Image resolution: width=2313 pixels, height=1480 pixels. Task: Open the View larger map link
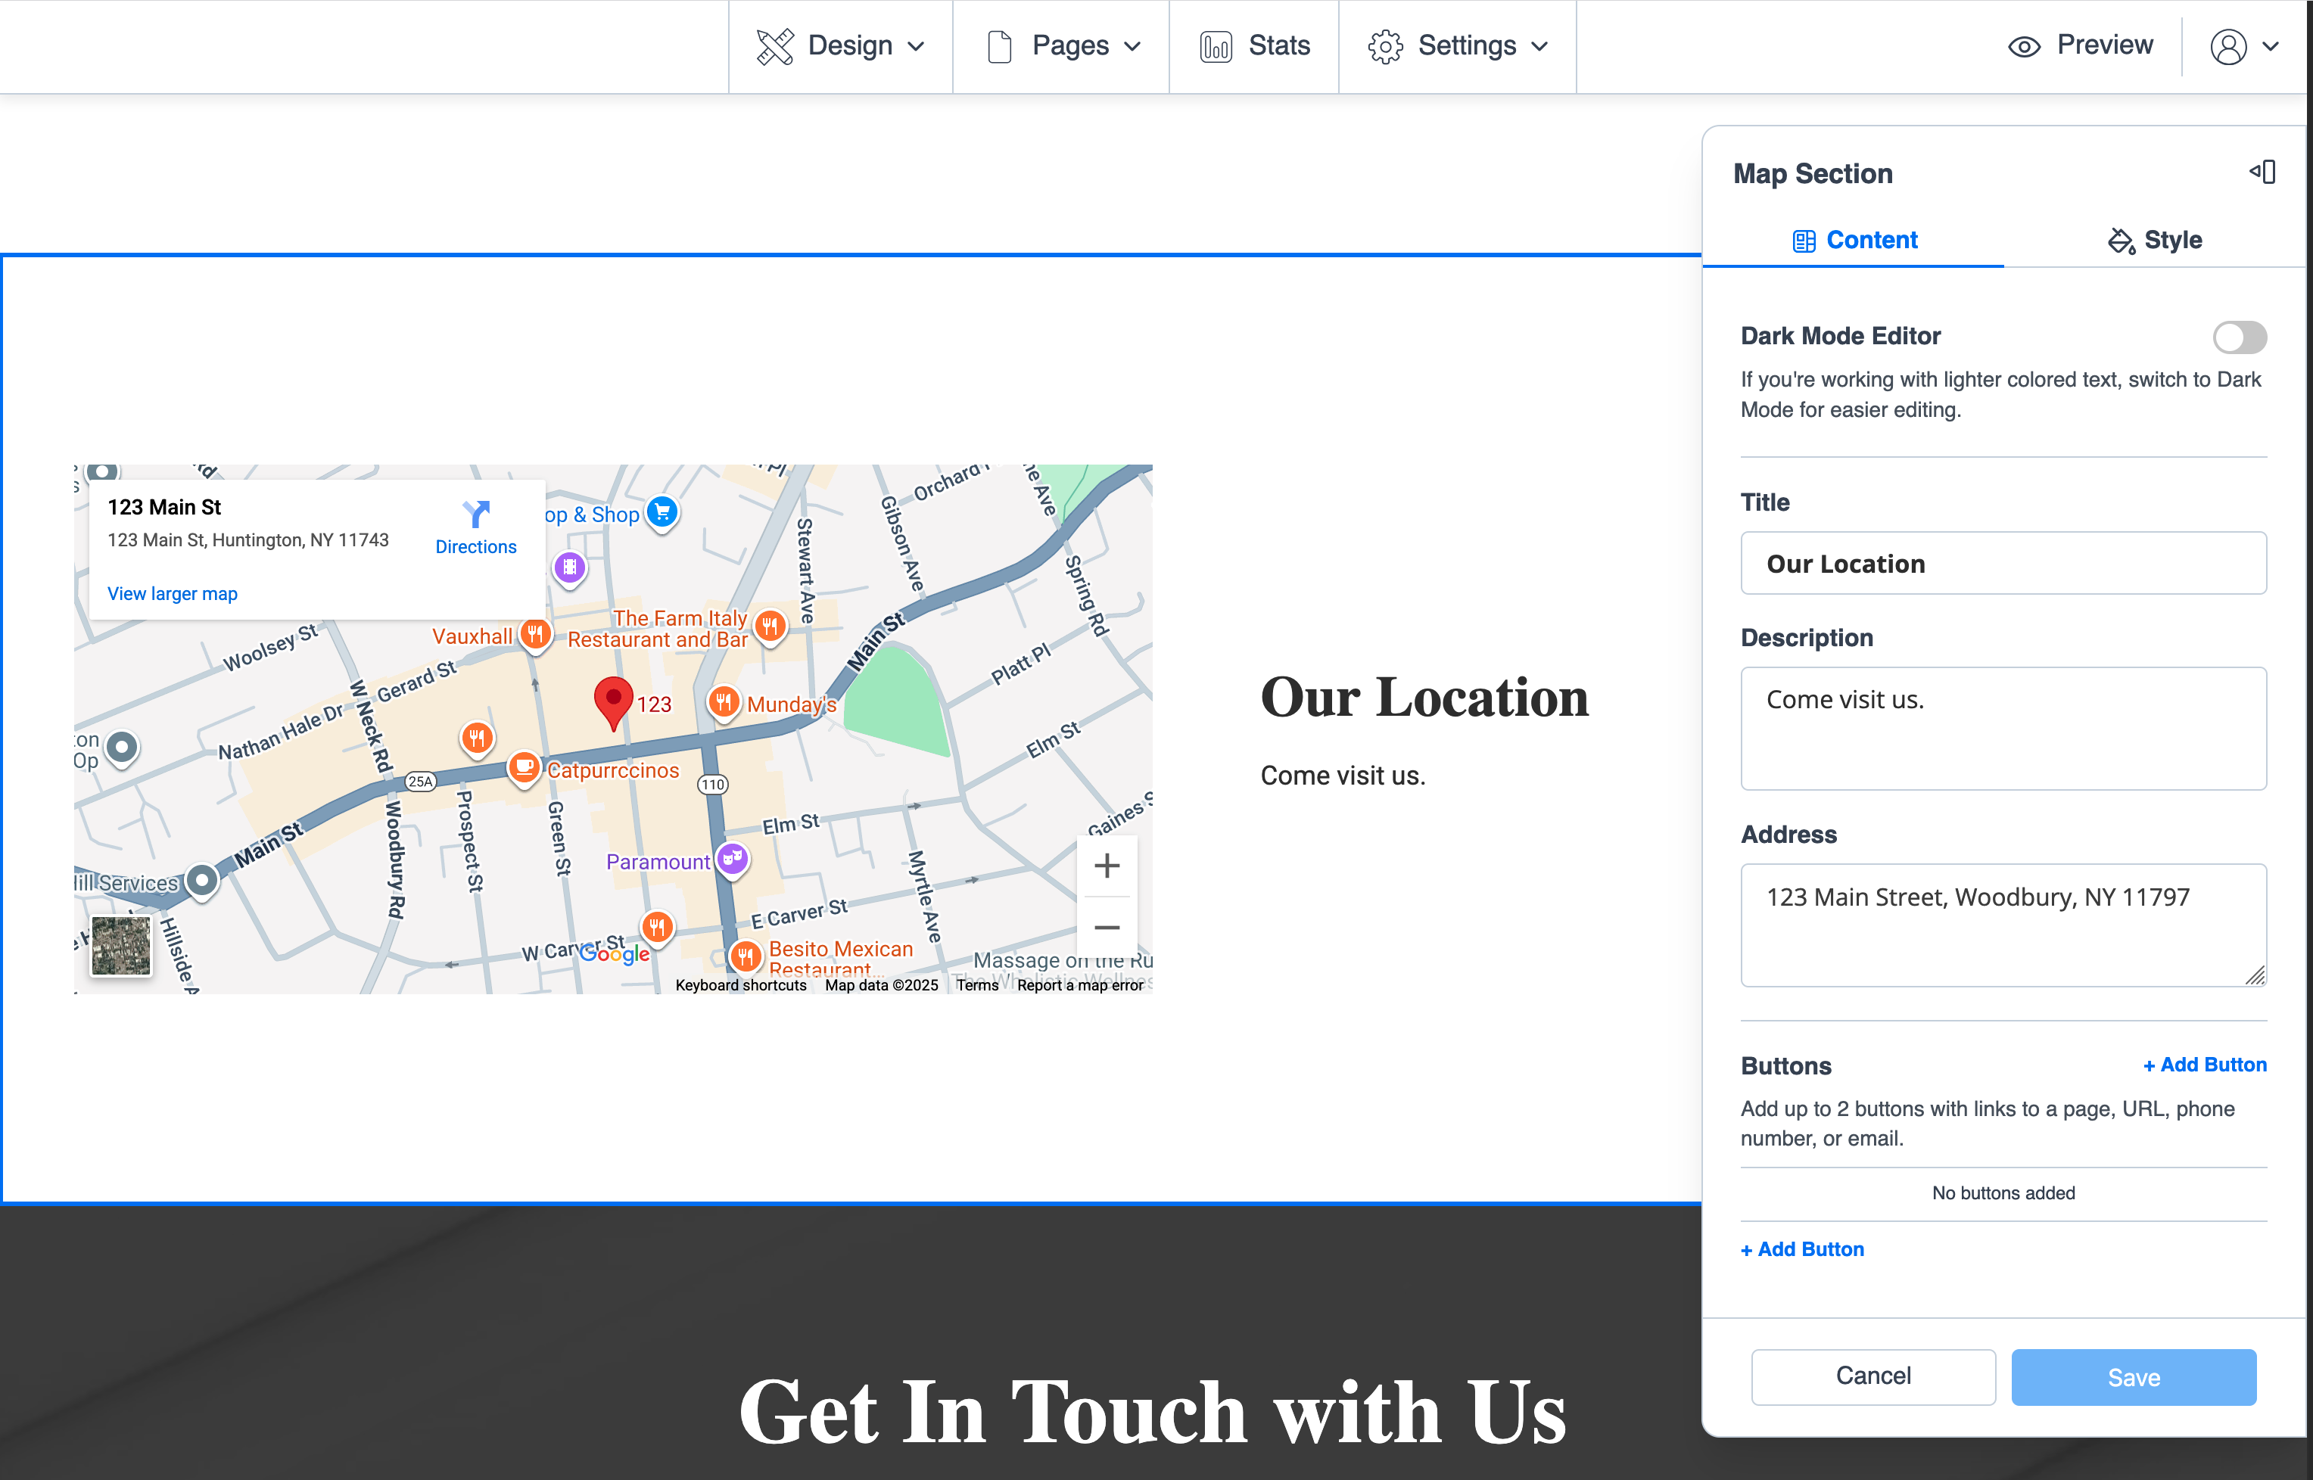click(172, 594)
